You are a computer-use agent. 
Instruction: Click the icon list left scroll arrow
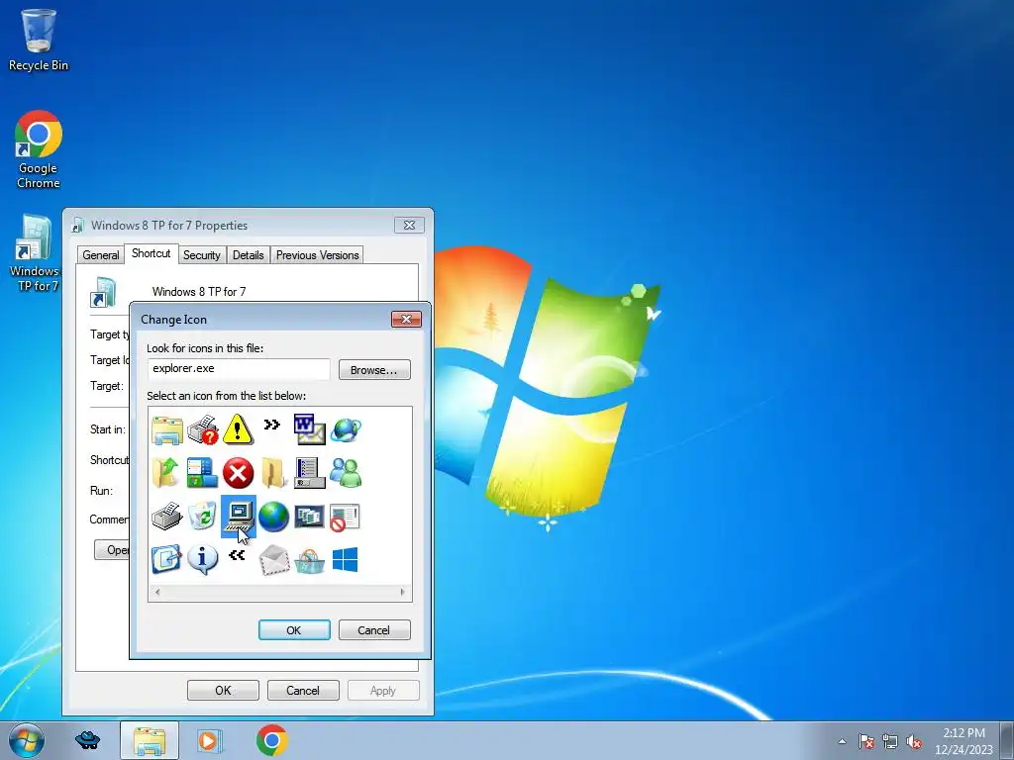[x=157, y=592]
